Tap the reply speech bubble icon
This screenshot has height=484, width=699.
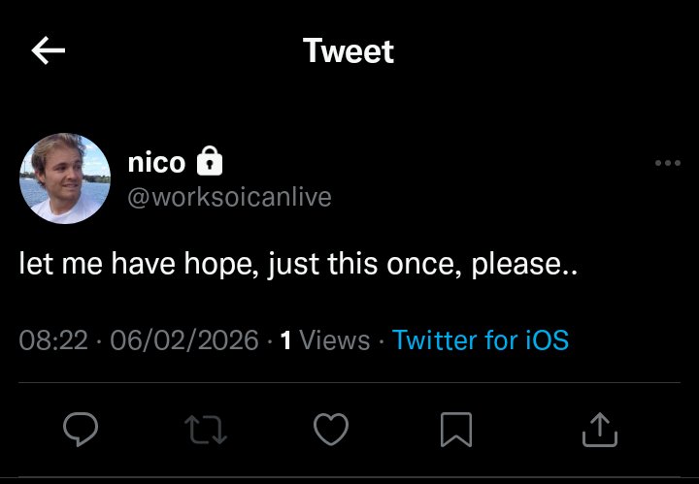pos(81,429)
